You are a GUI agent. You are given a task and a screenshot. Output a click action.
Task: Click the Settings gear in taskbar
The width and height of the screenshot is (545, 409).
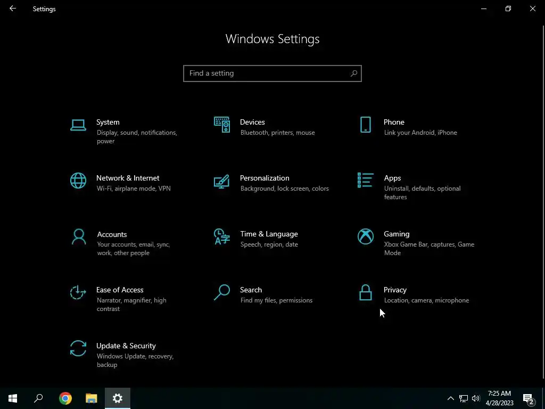[x=118, y=398]
